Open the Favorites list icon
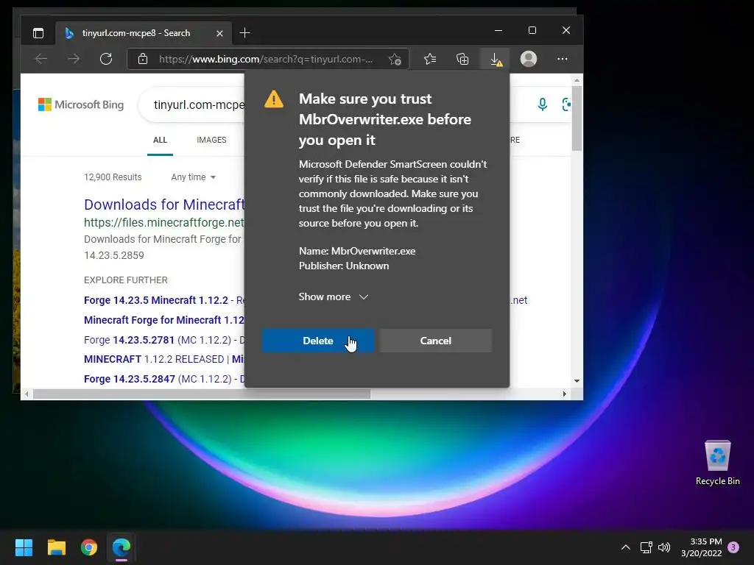This screenshot has height=565, width=754. click(x=430, y=59)
